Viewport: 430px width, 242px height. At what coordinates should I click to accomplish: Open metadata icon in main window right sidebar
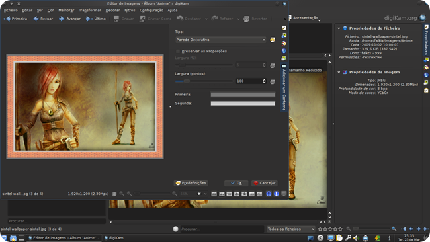(x=426, y=60)
